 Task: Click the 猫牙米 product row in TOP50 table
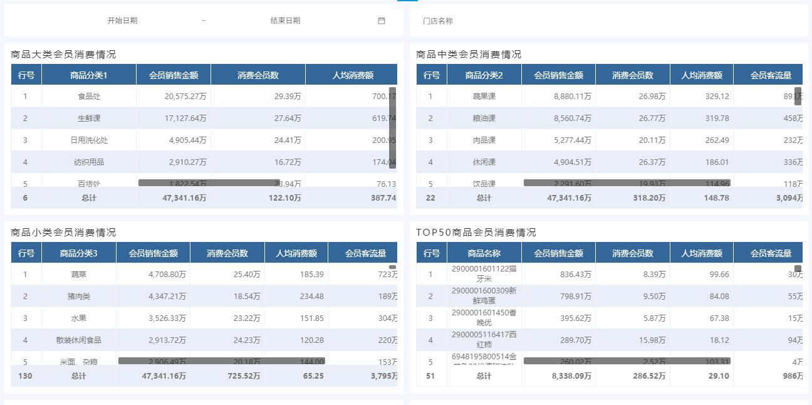(x=482, y=274)
